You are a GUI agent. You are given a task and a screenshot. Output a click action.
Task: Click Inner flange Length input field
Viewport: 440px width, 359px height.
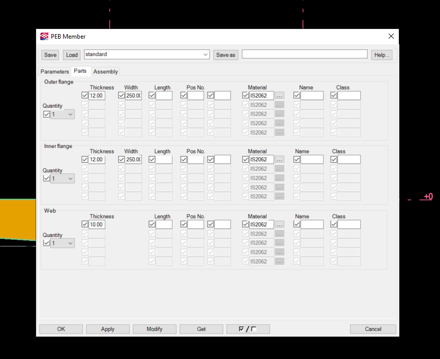tap(164, 160)
